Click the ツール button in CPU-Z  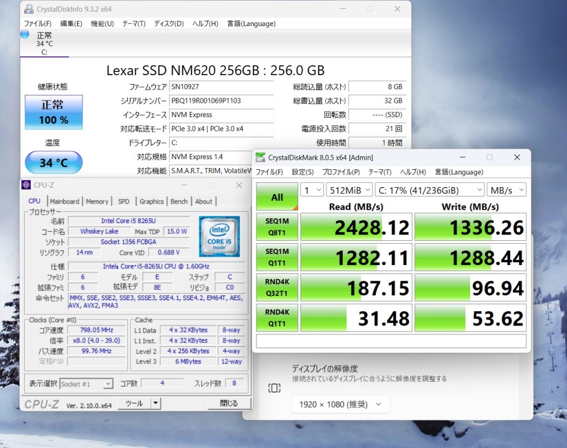134,404
